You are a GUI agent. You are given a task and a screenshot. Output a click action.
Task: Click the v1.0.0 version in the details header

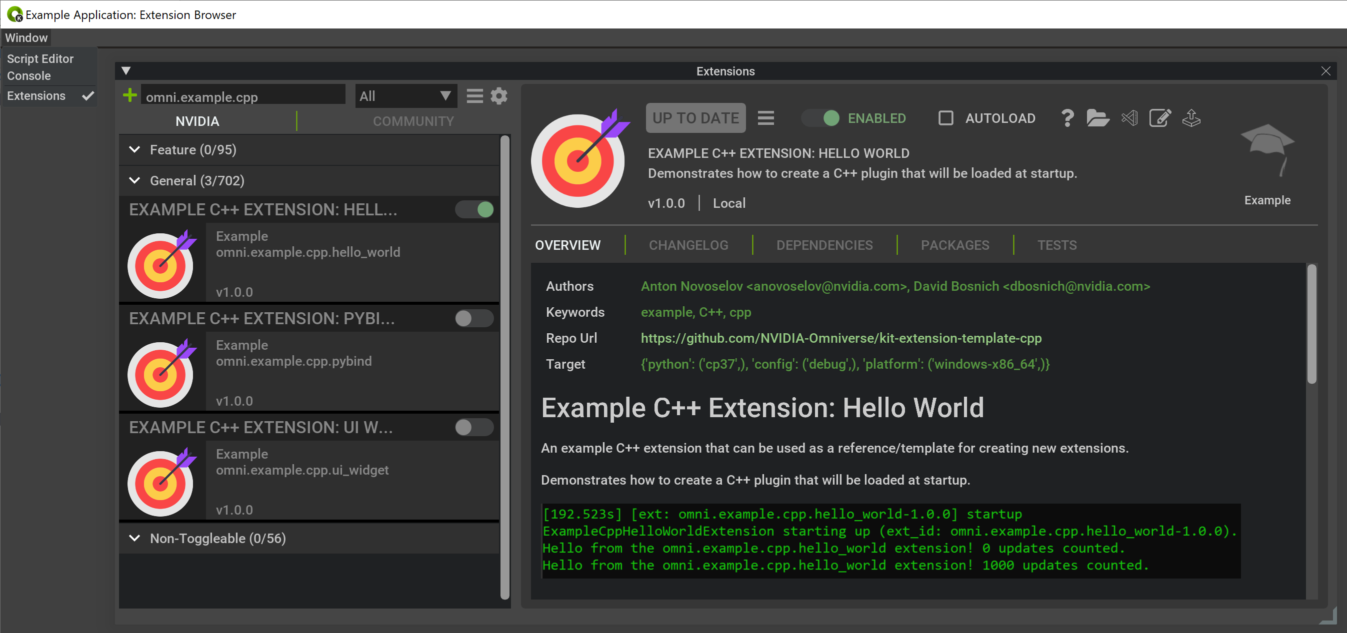click(x=666, y=203)
